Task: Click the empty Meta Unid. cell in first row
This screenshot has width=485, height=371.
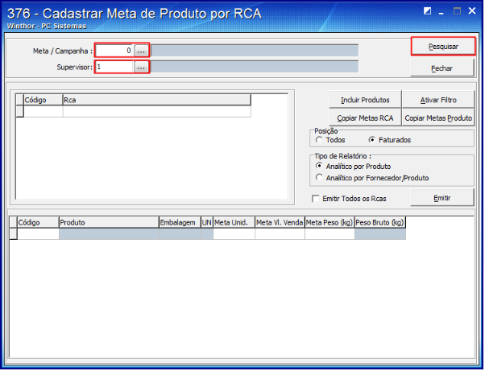Action: tap(234, 234)
